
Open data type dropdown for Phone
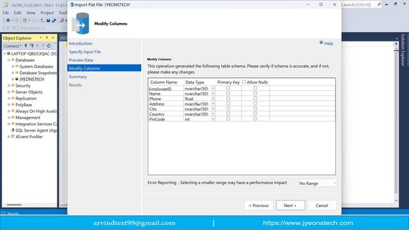coord(213,99)
